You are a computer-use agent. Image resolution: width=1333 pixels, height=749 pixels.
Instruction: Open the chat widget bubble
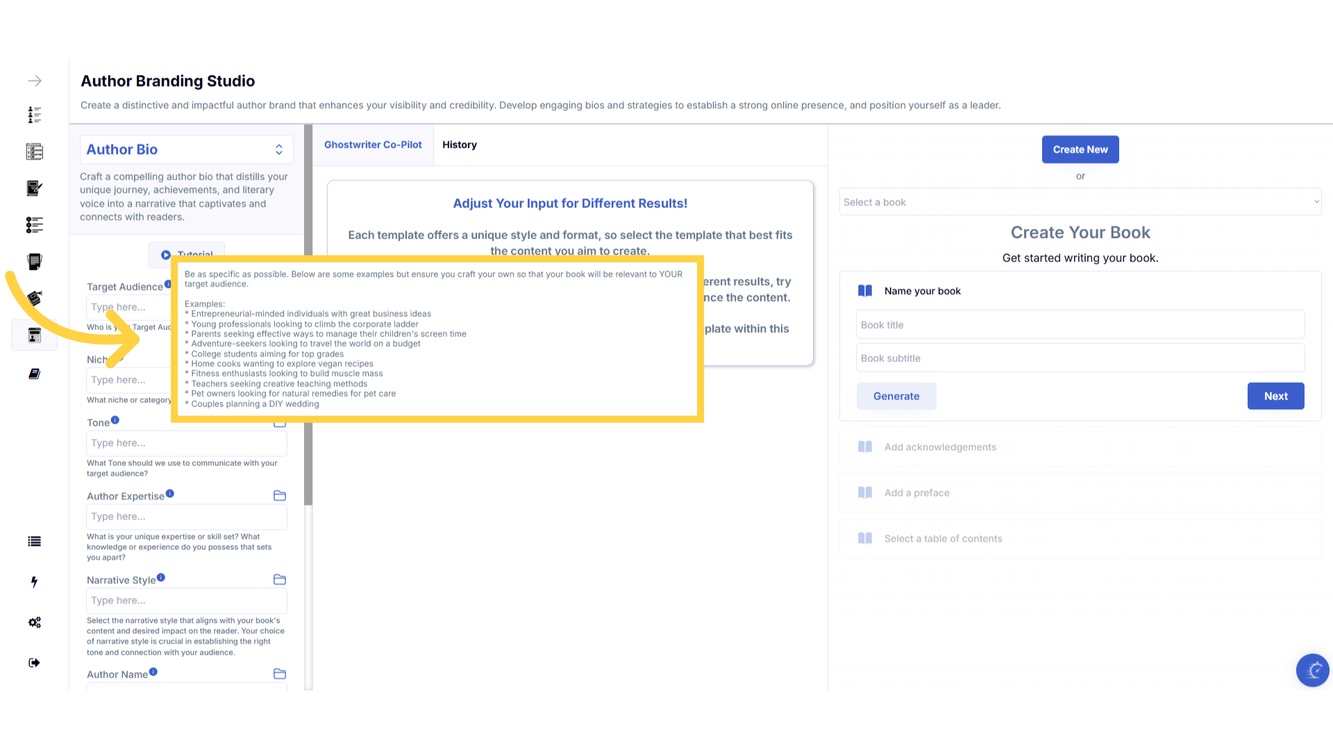(x=1312, y=670)
